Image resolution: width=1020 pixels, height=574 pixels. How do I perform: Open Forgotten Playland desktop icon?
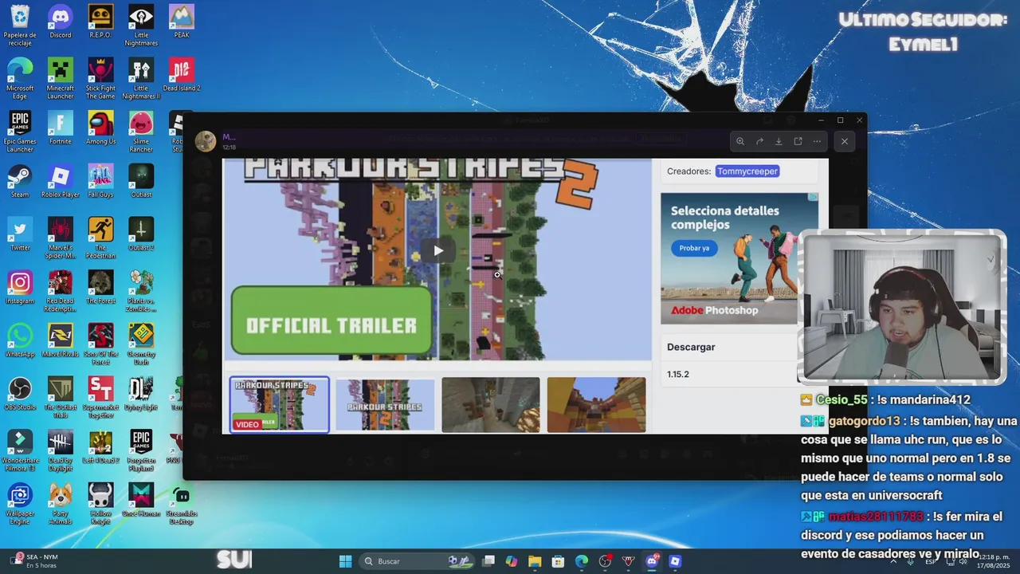tap(141, 450)
